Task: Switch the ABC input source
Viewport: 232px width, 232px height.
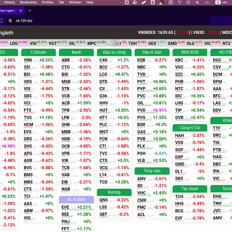Action: pos(221,2)
